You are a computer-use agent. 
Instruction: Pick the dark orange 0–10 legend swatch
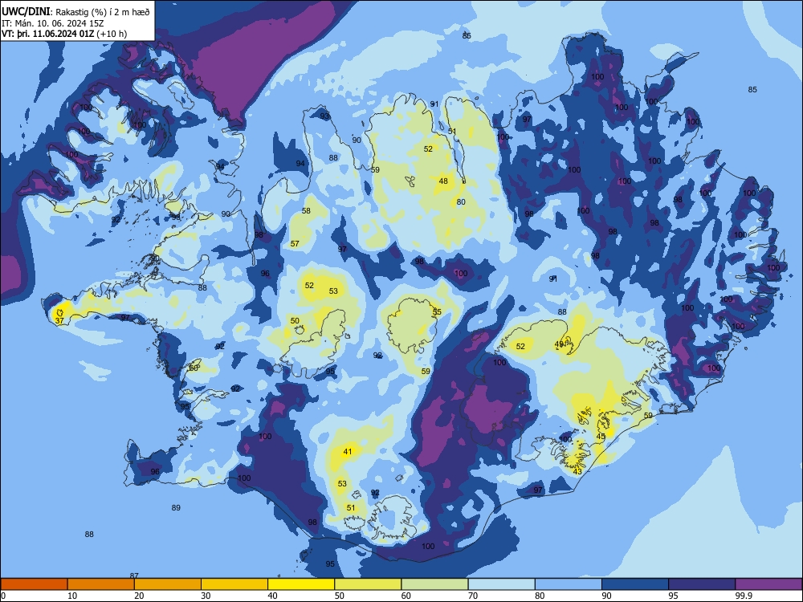point(34,584)
